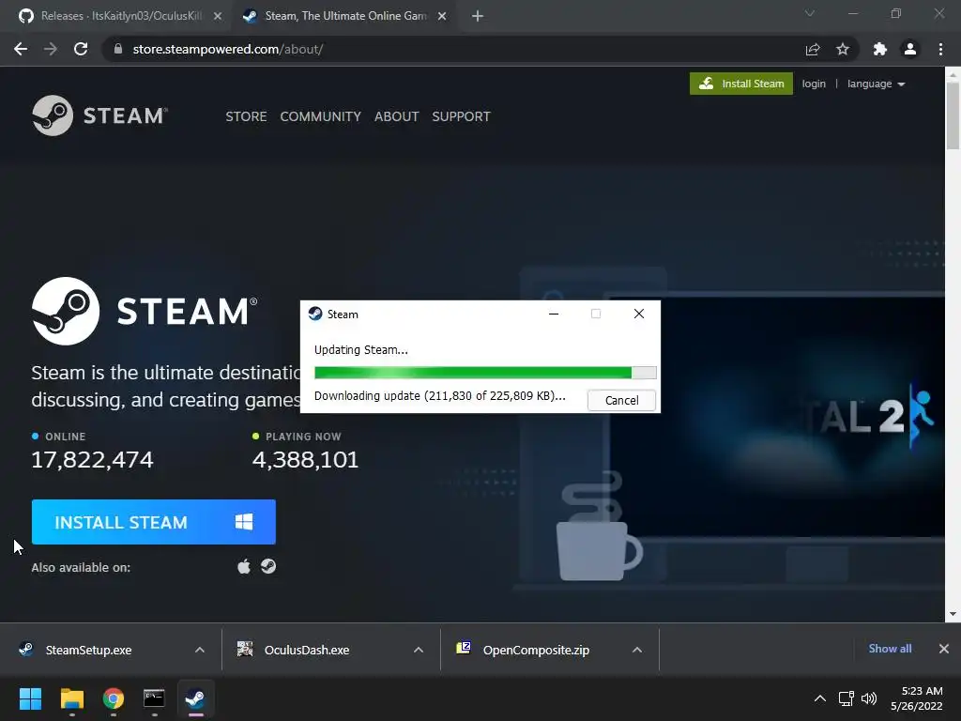Expand options for OculusDash.exe download

(x=419, y=650)
